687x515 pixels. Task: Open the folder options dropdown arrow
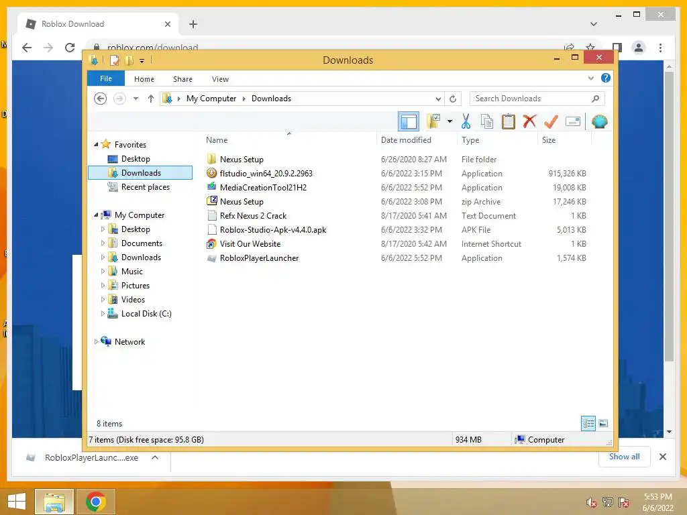click(x=450, y=121)
